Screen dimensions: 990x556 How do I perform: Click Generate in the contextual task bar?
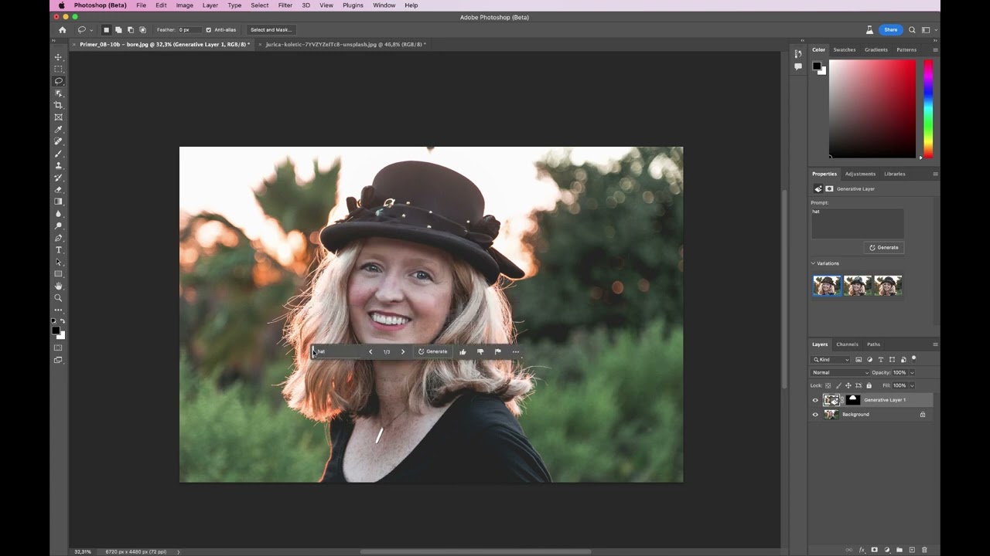pos(432,351)
